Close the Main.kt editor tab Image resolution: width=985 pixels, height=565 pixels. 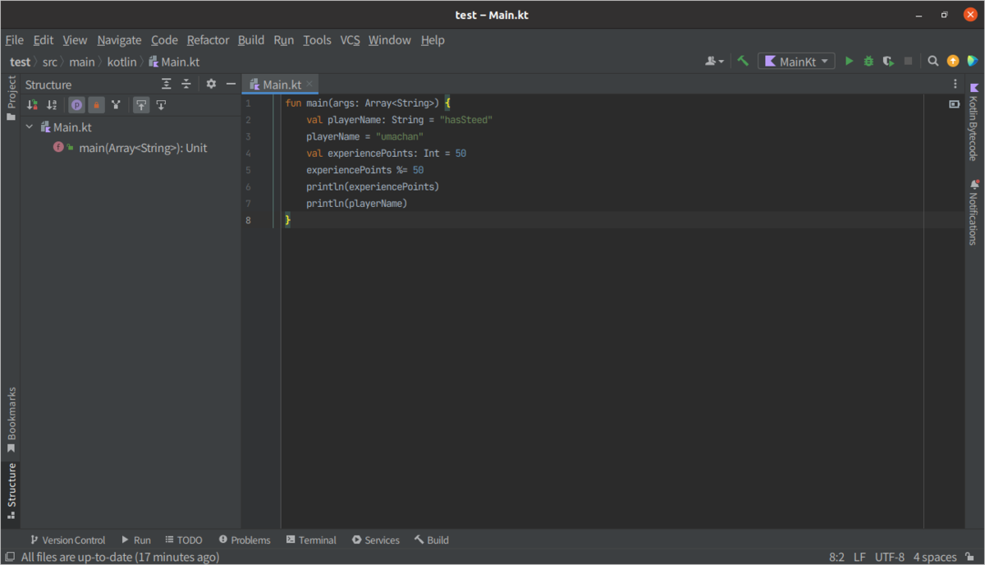pos(309,84)
